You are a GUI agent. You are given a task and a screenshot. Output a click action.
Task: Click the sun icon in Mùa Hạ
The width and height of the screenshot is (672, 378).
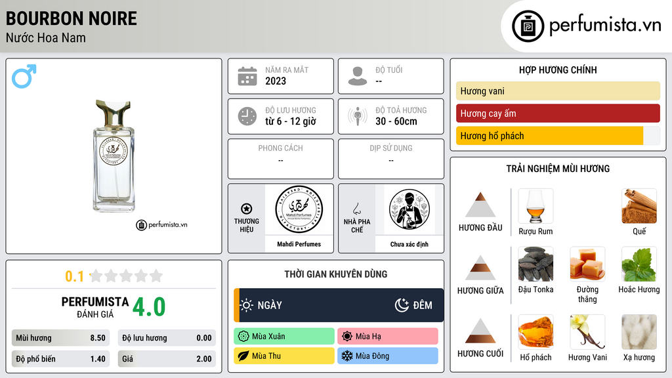coord(347,337)
